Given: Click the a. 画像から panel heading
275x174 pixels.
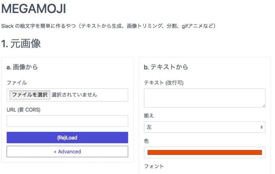Looking at the screenshot, I should (x=22, y=67).
